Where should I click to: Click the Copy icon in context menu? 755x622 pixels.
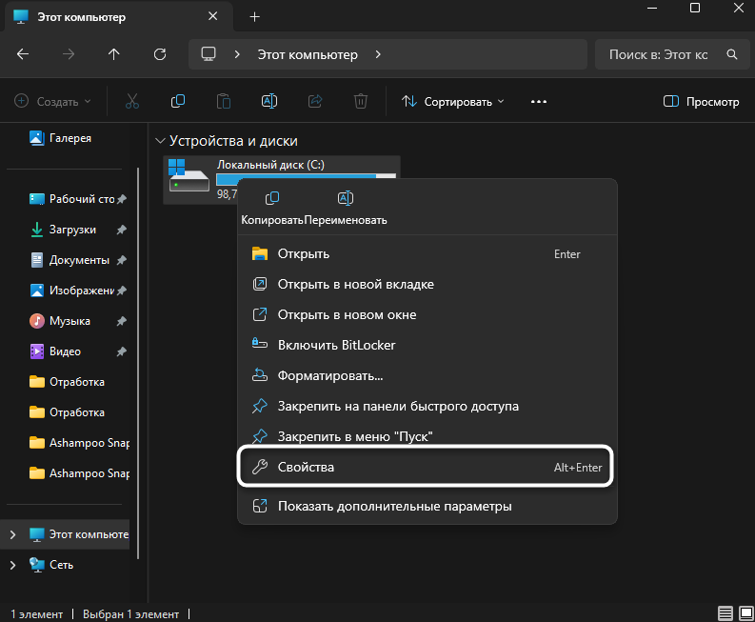[272, 198]
